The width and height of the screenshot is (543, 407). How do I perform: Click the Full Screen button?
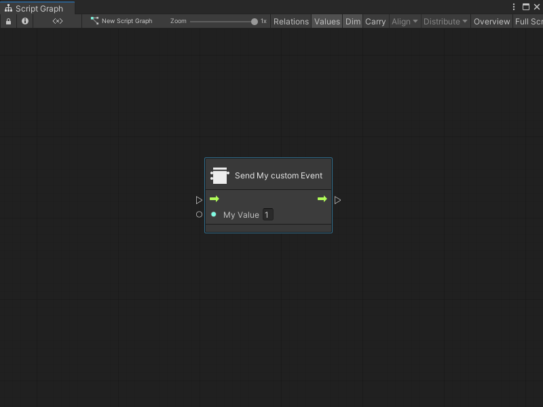point(529,21)
